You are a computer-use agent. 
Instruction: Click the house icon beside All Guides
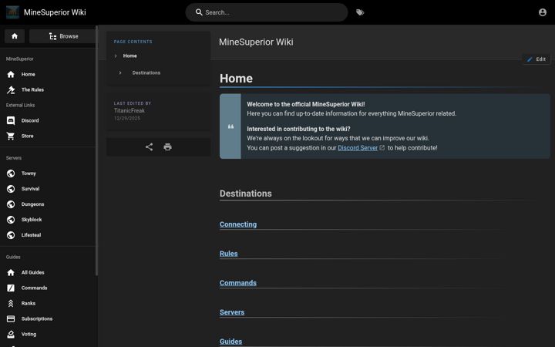(x=11, y=273)
